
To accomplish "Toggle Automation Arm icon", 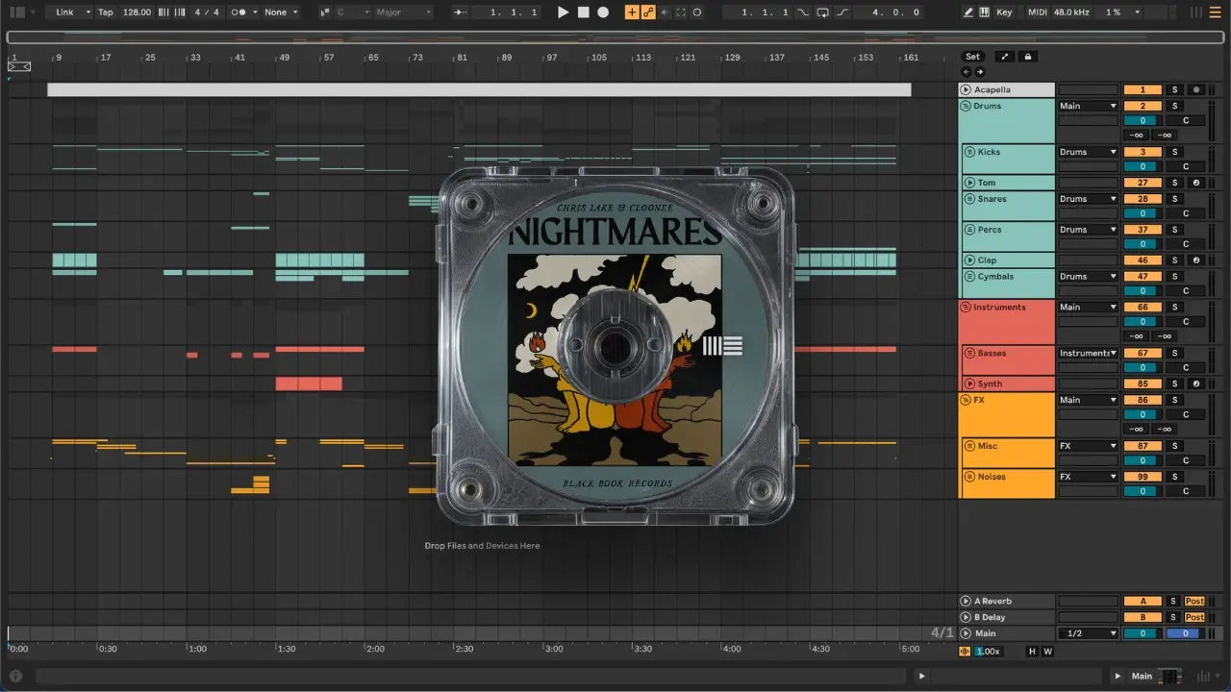I will tap(648, 12).
